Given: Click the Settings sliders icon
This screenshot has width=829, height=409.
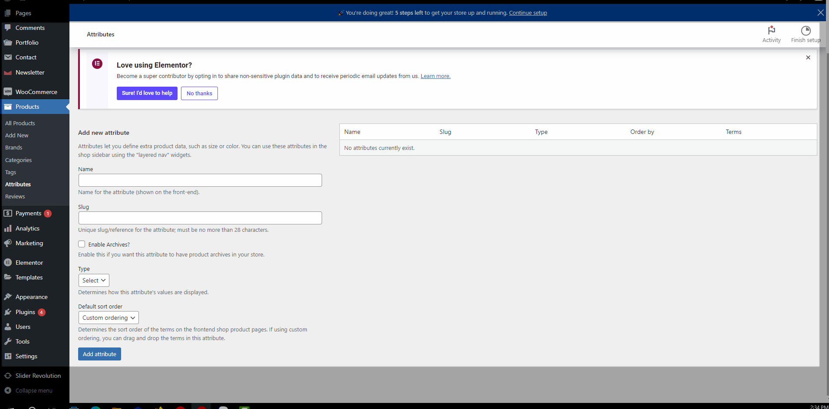Looking at the screenshot, I should coord(8,356).
